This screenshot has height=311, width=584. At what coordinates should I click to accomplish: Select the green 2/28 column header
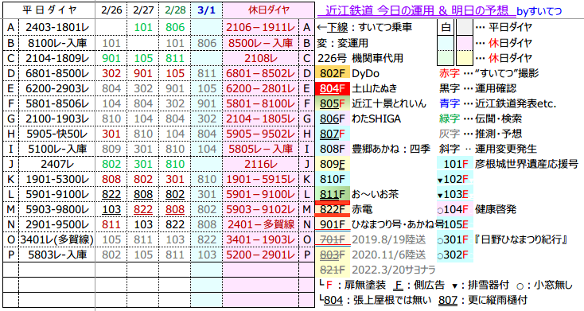pyautogui.click(x=175, y=10)
